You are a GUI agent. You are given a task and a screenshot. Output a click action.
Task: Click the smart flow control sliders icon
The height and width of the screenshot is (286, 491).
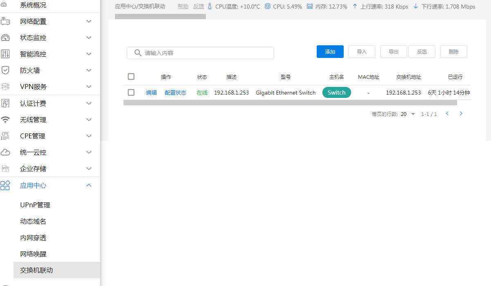(x=5, y=54)
